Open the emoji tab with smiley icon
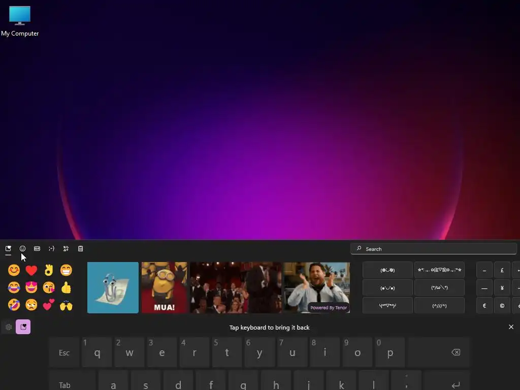This screenshot has height=390, width=520. (22, 248)
